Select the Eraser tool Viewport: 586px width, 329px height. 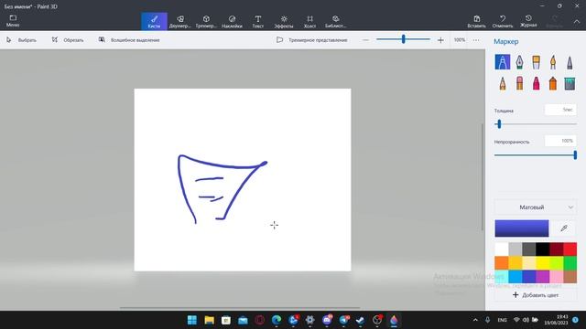click(x=519, y=83)
